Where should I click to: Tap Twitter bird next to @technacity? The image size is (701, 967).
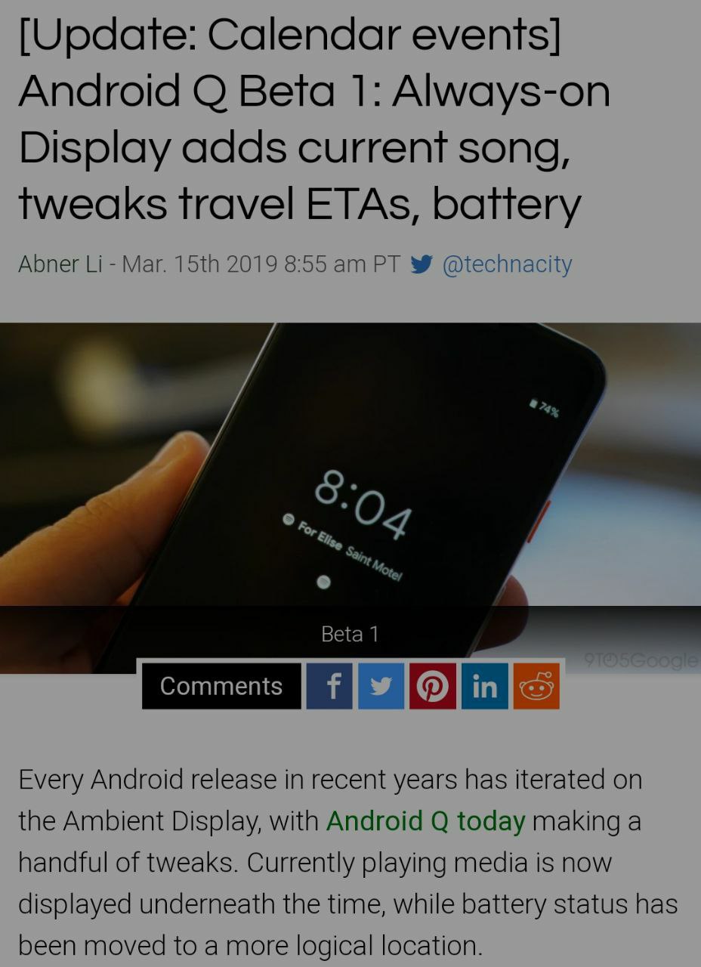coord(422,264)
